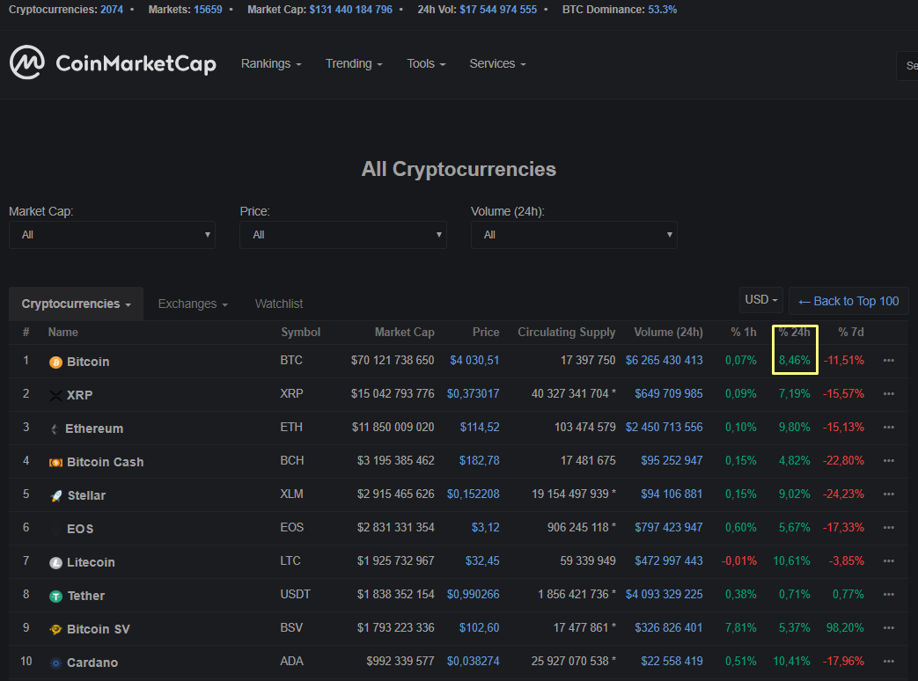
Task: Click the Bitcoin coin icon
Action: 55,362
